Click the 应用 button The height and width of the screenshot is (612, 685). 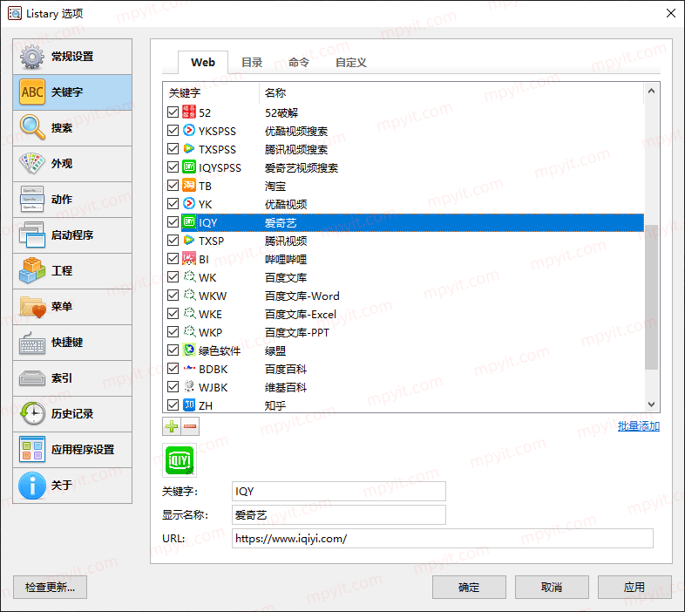tap(634, 587)
